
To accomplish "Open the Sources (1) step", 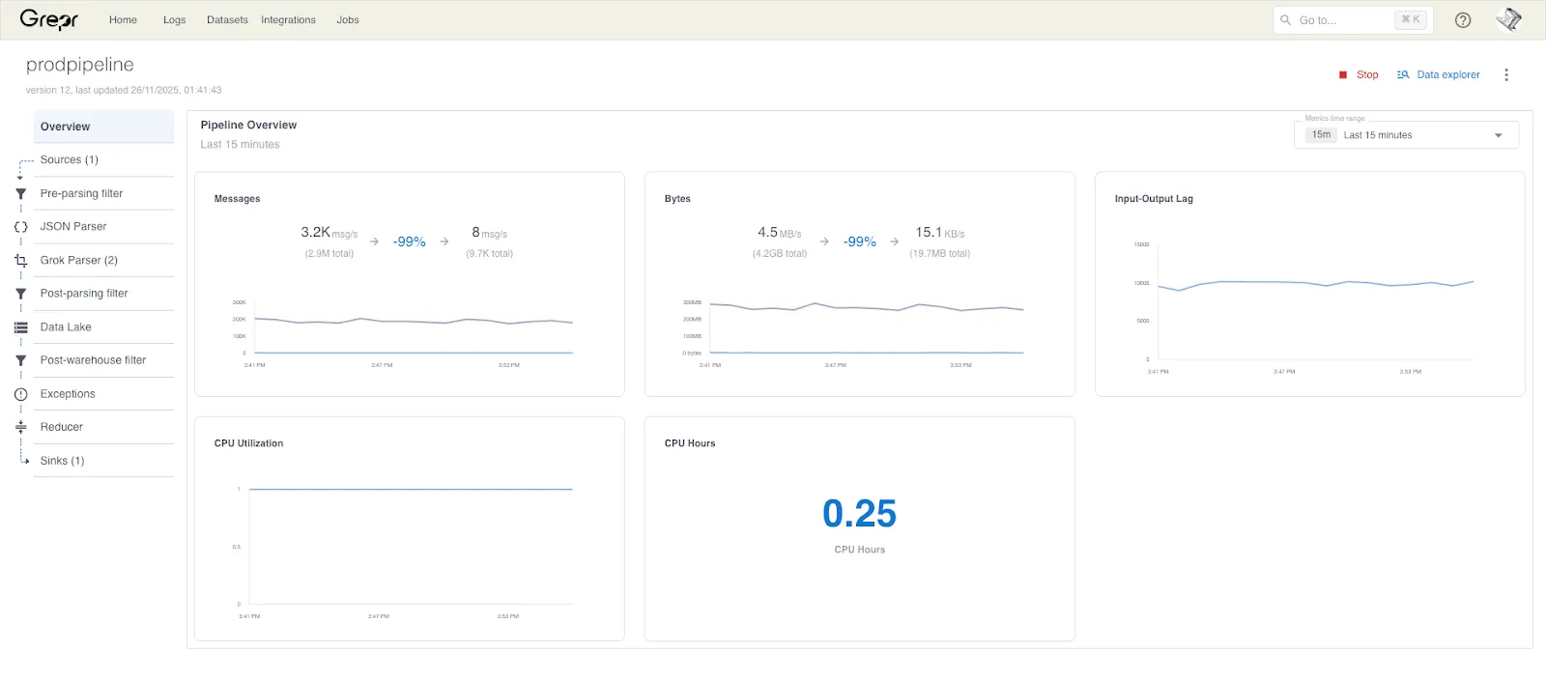I will [x=103, y=160].
